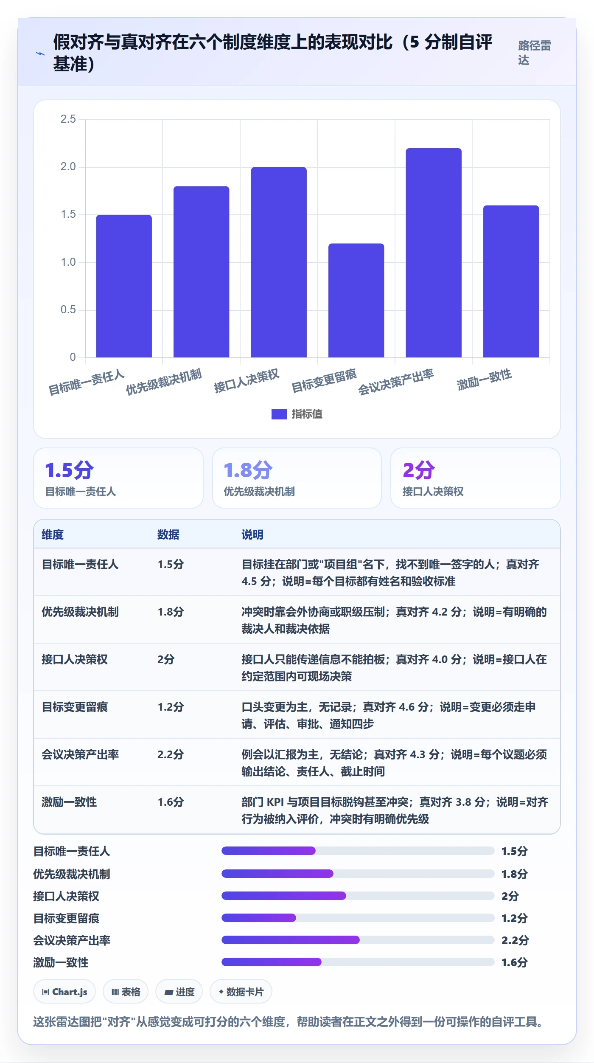This screenshot has width=594, height=1063.
Task: Click the 维度 column header
Action: point(53,534)
